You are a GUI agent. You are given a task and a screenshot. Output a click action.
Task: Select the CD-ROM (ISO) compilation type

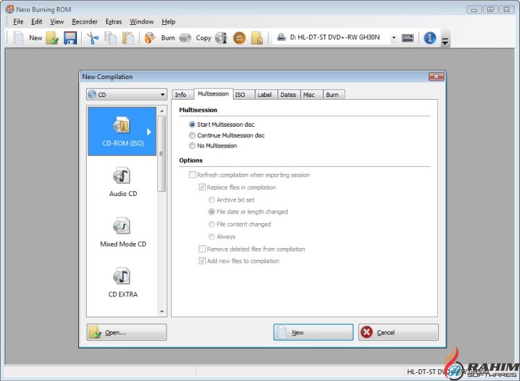tap(122, 131)
